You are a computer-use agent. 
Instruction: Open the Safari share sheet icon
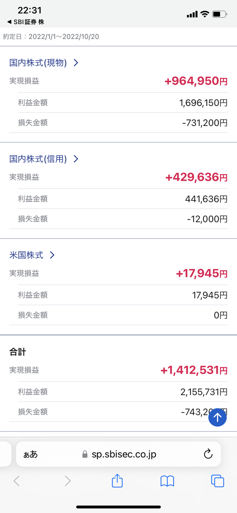(x=117, y=481)
